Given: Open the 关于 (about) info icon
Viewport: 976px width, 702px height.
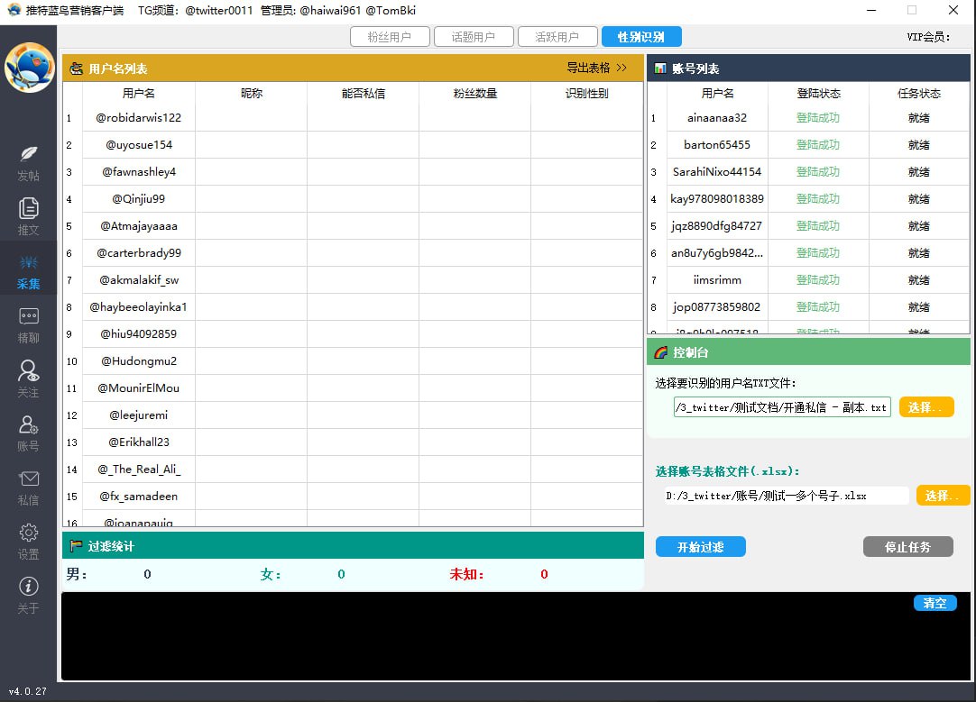Looking at the screenshot, I should pyautogui.click(x=28, y=588).
